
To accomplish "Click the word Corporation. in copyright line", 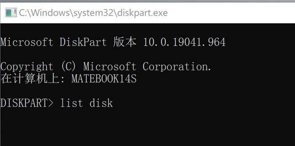I will tap(177, 67).
